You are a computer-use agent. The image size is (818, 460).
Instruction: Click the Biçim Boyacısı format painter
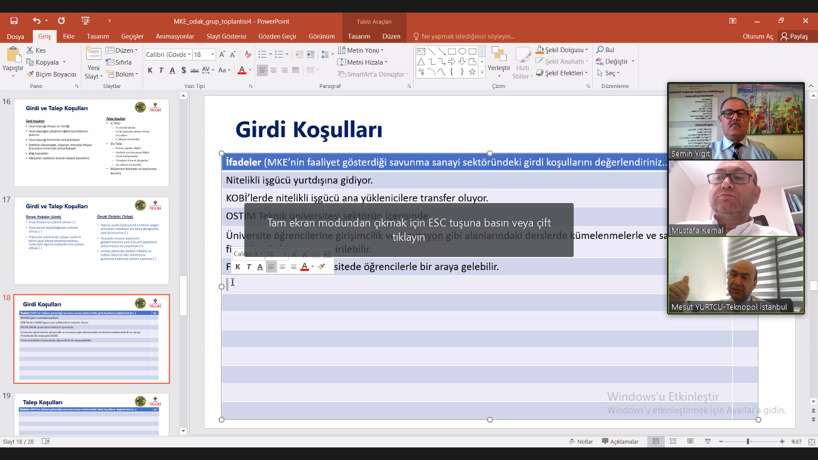pos(51,74)
